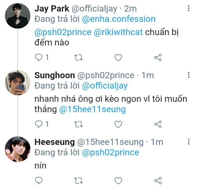Reply to Heeseung's tweet
The image size is (202, 188).
(39, 180)
